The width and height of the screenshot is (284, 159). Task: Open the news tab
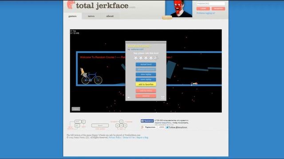click(x=91, y=16)
